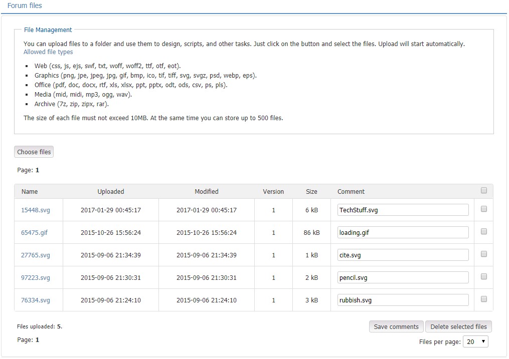
Task: Click the 27765.svg file name
Action: [x=36, y=255]
